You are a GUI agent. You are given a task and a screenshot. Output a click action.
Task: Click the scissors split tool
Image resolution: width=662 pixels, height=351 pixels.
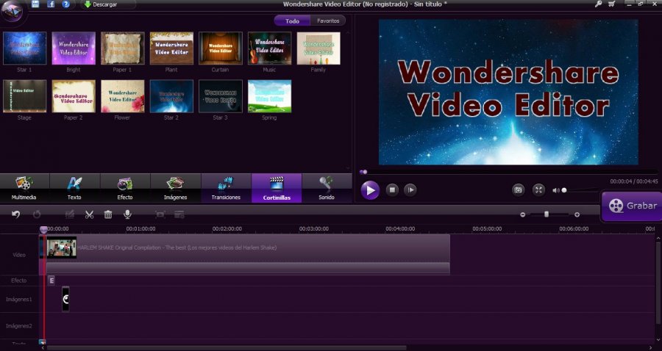pos(89,214)
